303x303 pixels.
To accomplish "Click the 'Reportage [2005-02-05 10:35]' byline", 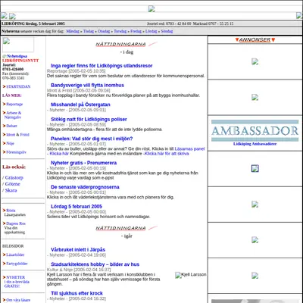I will pyautogui.click(x=77, y=71).
